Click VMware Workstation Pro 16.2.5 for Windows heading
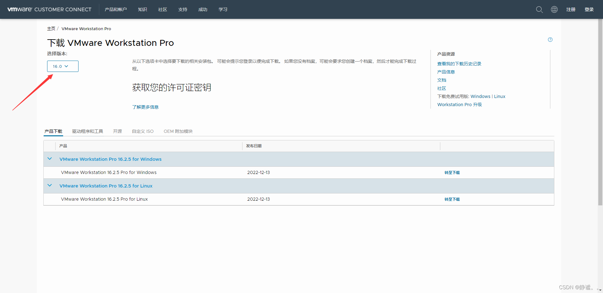The width and height of the screenshot is (603, 293). [111, 159]
